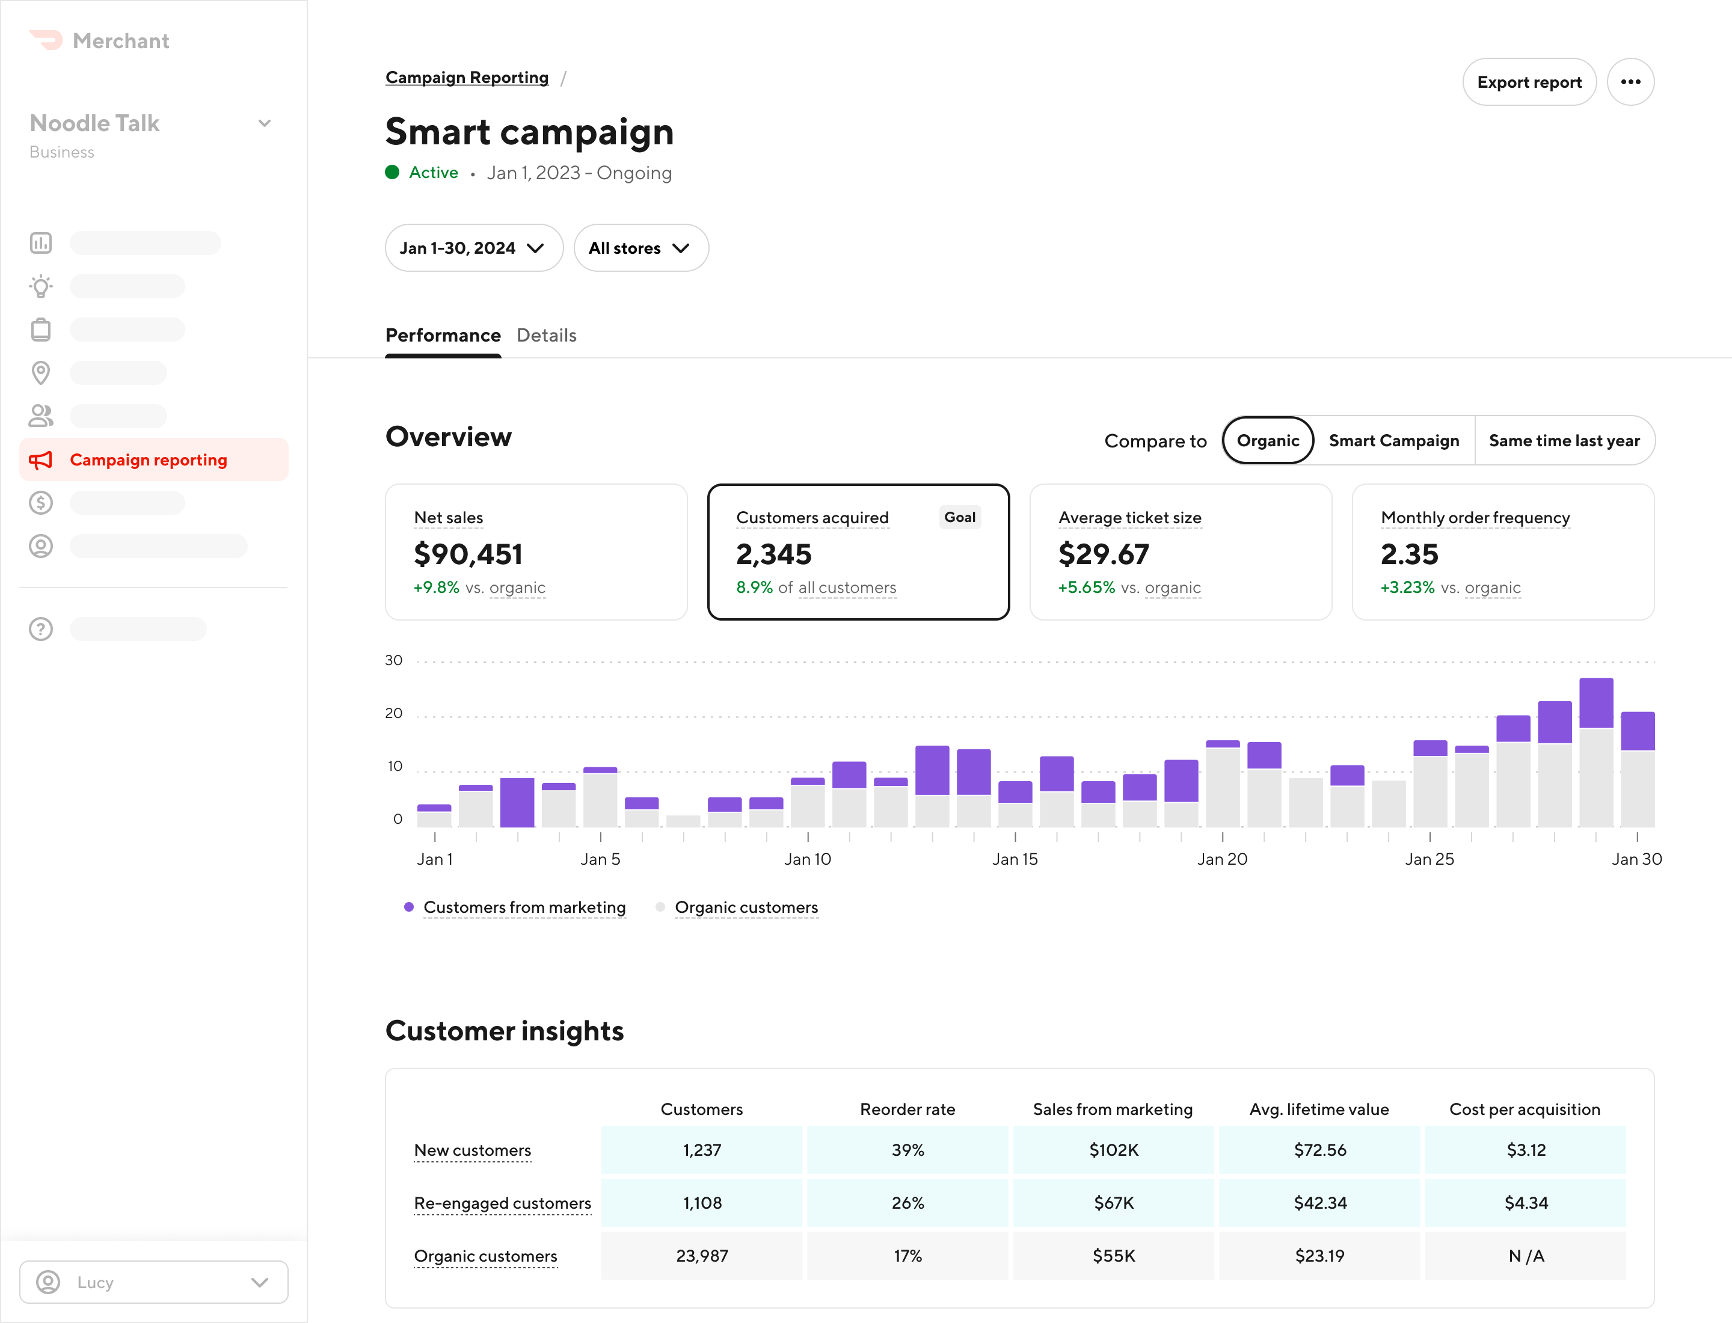Click the $72.56 lifetime value cell
The height and width of the screenshot is (1323, 1732).
tap(1319, 1150)
